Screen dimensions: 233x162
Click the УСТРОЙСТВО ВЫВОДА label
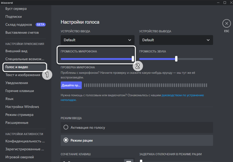click(x=155, y=31)
